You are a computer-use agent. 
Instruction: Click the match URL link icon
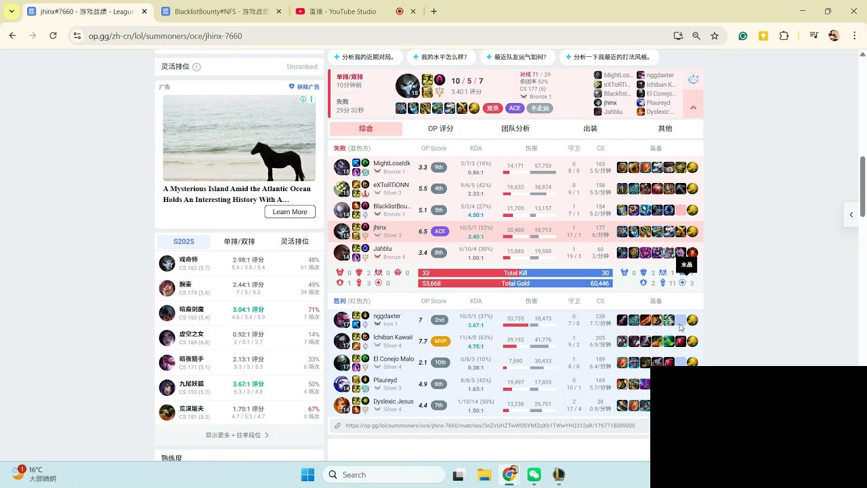337,426
